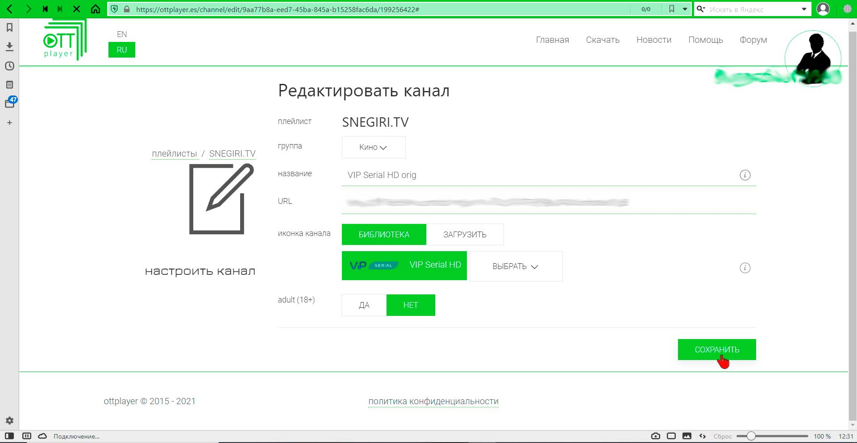Follow the SNEGIRI.TV breadcrumb link
The height and width of the screenshot is (443, 857).
pos(233,153)
